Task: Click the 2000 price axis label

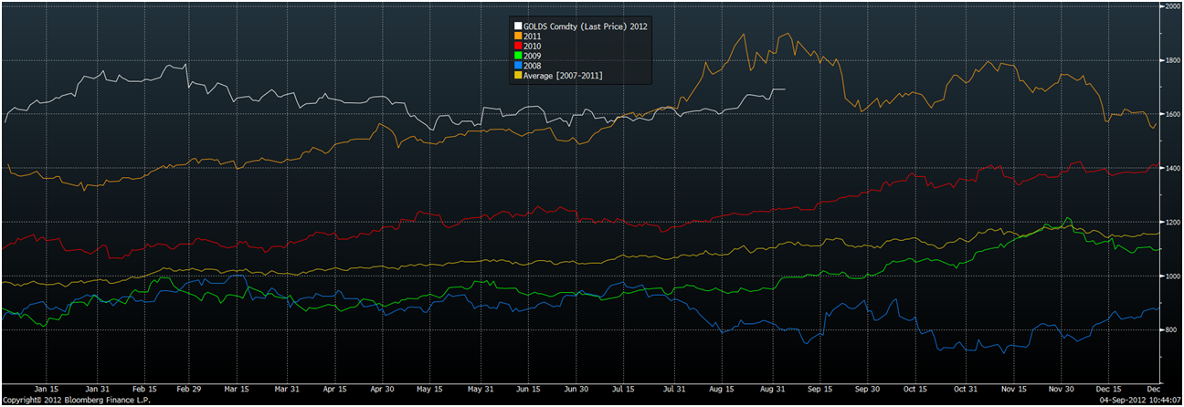Action: (x=1173, y=6)
